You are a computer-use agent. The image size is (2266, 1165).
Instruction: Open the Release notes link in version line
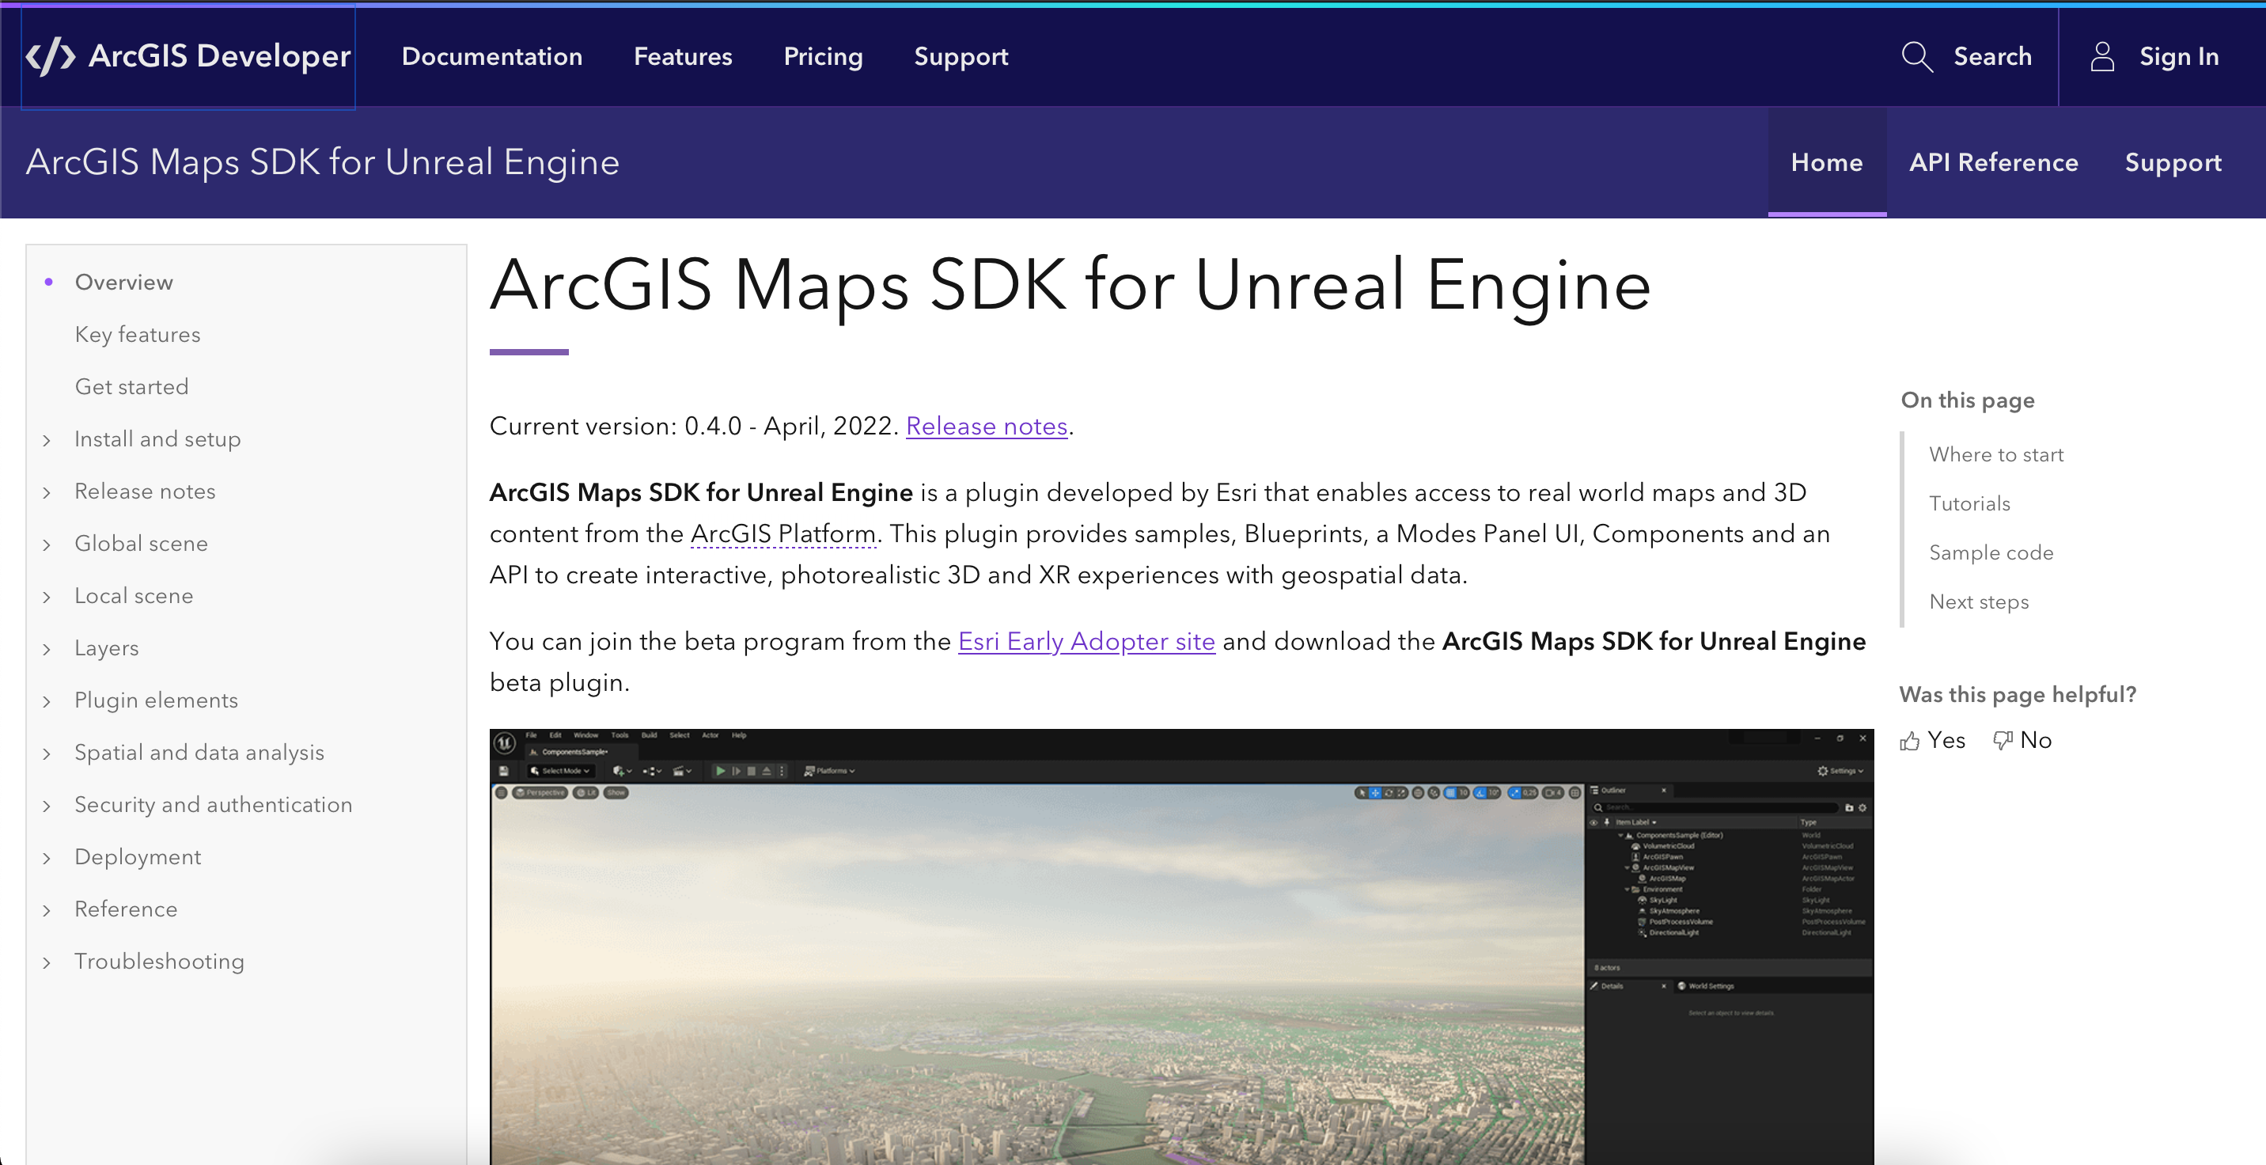coord(986,427)
